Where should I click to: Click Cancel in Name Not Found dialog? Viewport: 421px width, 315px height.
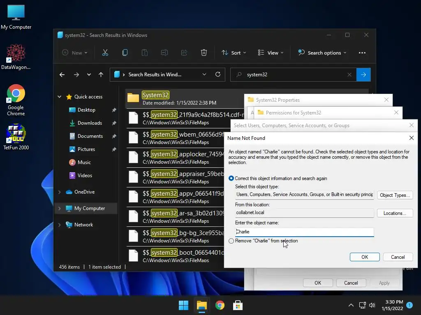click(398, 257)
